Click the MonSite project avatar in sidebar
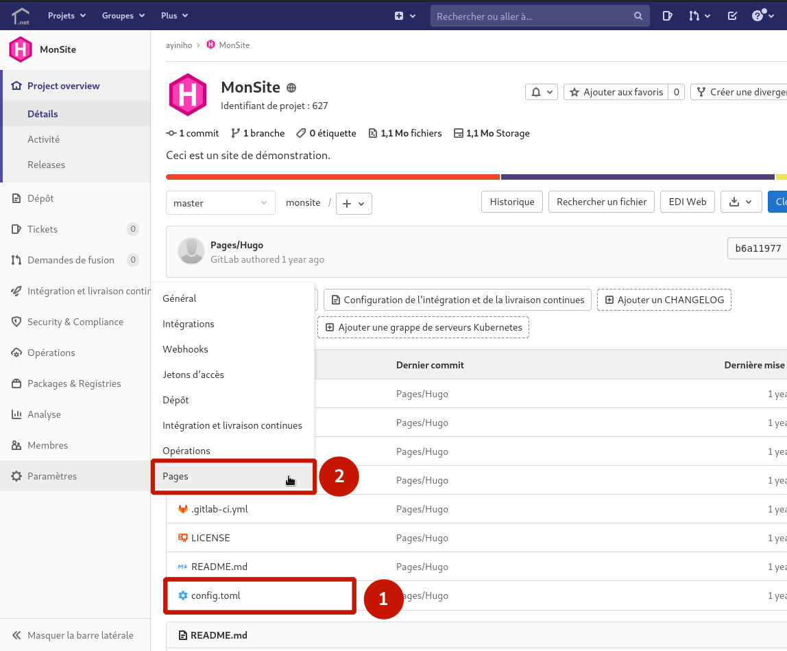Viewport: 787px width, 651px height. point(21,49)
